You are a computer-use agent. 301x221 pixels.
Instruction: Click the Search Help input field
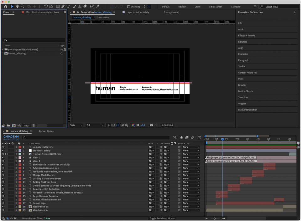click(279, 7)
